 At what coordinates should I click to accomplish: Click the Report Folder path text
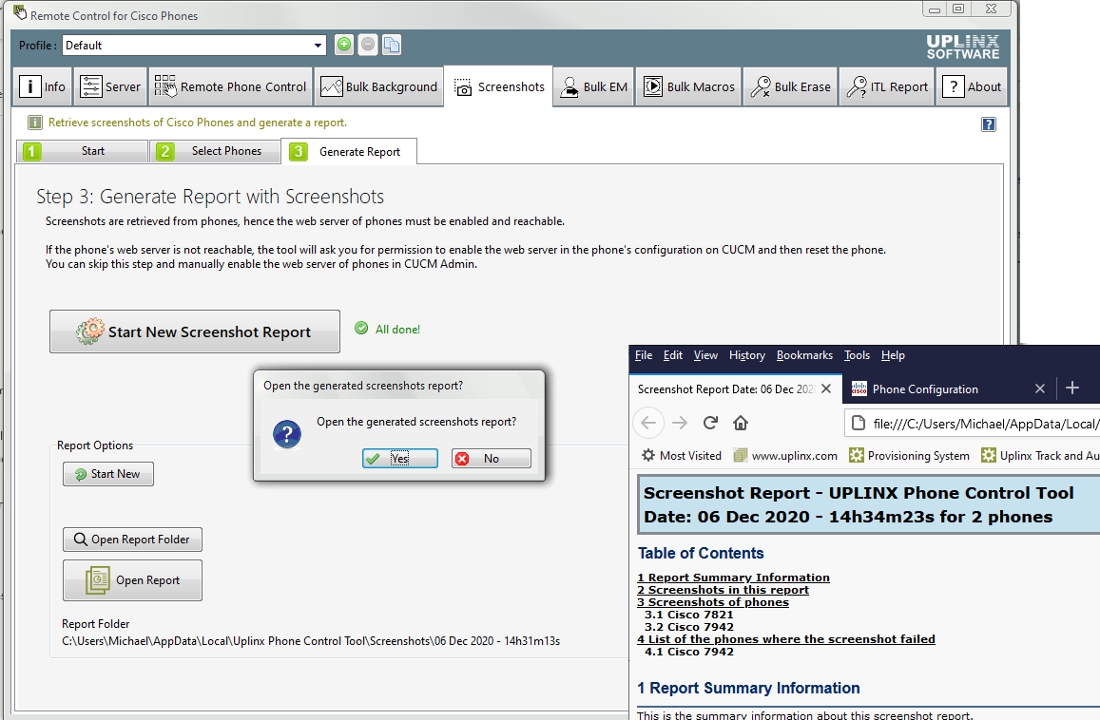[311, 641]
